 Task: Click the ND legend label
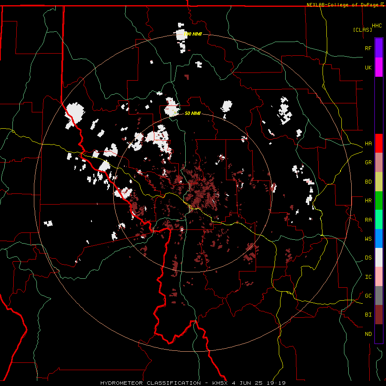[368, 334]
